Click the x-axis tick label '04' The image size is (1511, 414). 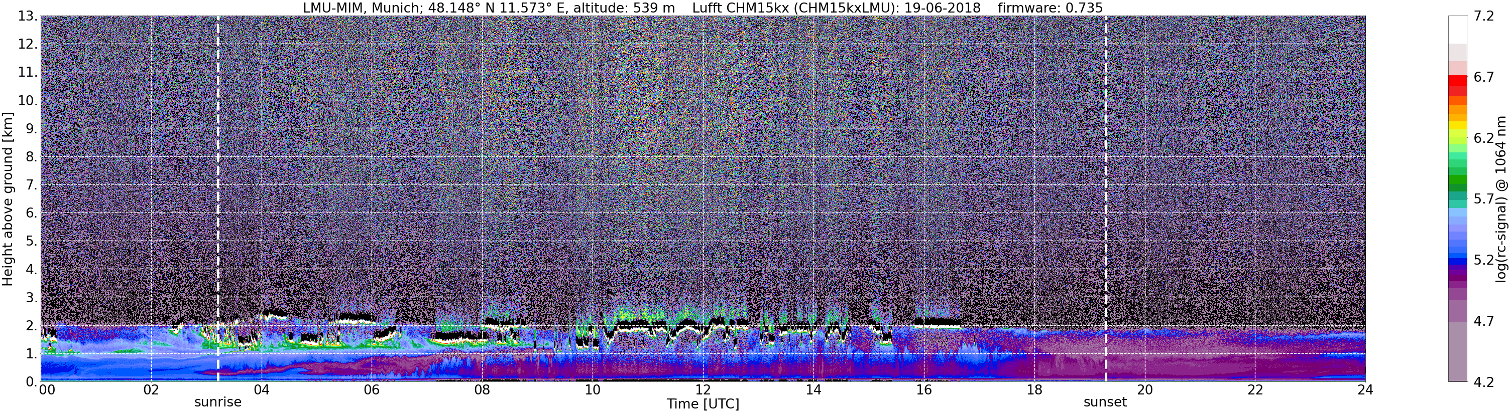click(x=262, y=390)
